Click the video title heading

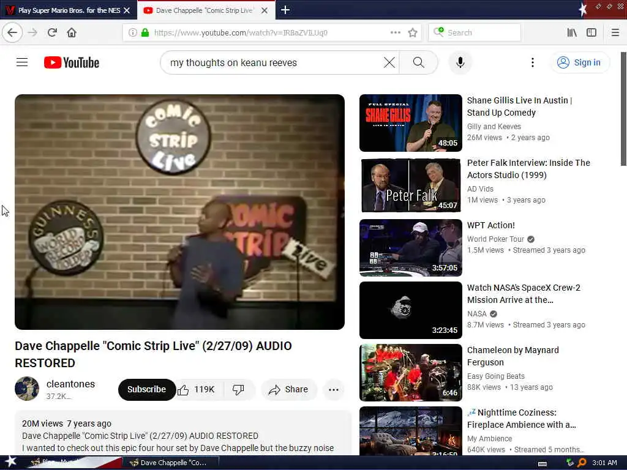(153, 354)
